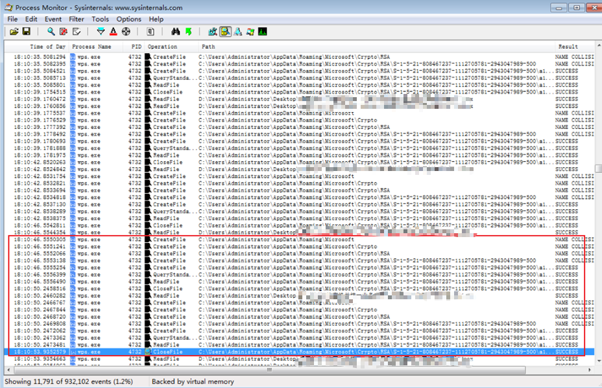602x388 pixels.
Task: Open the Help menu
Action: coord(156,19)
